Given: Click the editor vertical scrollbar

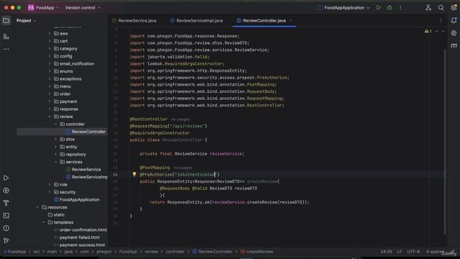Looking at the screenshot, I should pos(445,141).
